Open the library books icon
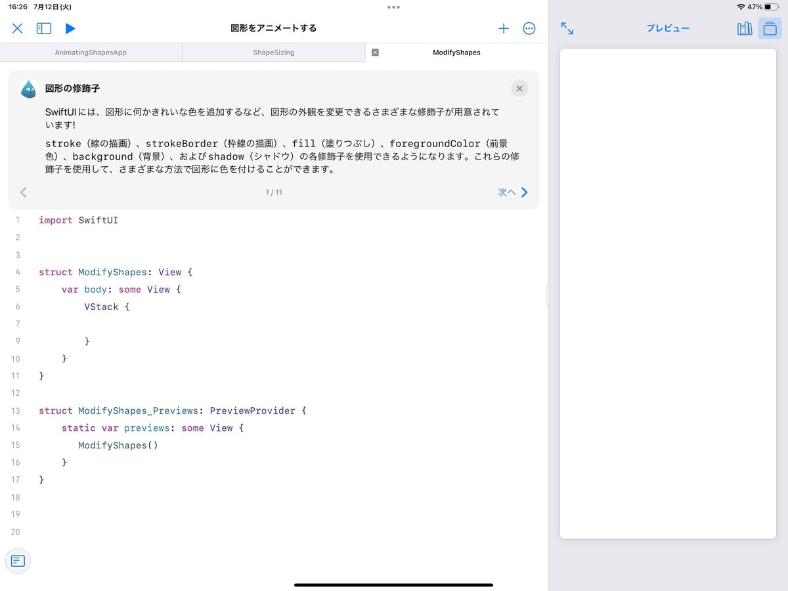 745,28
